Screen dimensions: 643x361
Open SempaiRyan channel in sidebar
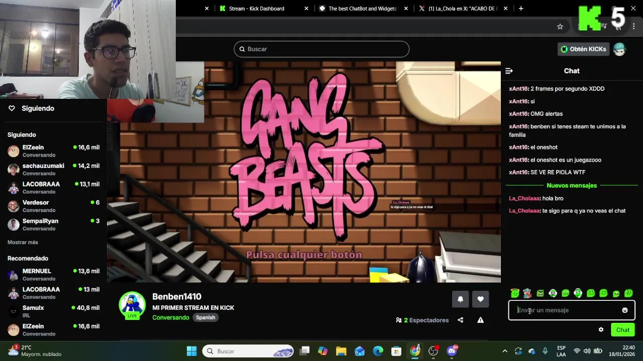tap(54, 225)
